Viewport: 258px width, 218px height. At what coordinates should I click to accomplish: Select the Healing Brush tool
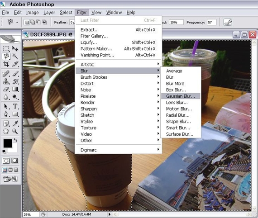coord(6,74)
